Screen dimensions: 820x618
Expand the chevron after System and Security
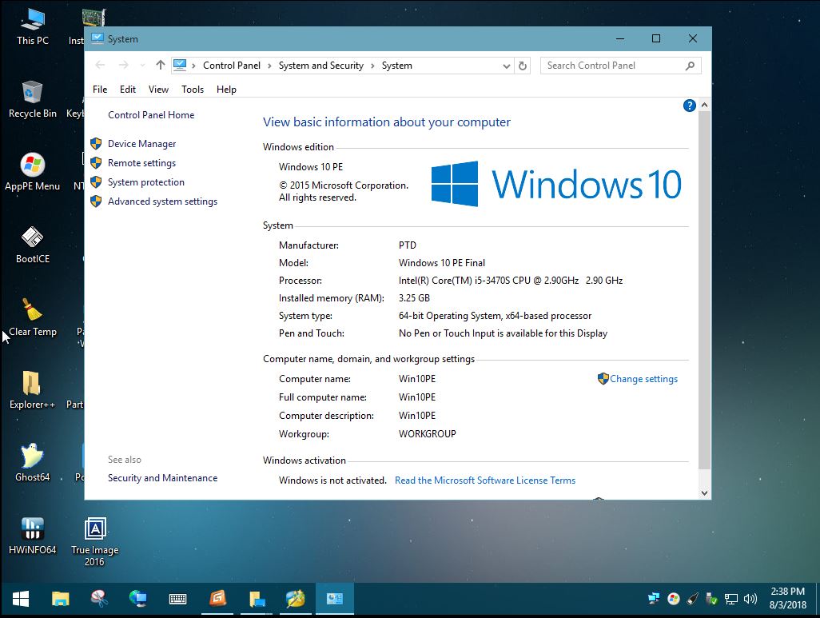pos(372,66)
